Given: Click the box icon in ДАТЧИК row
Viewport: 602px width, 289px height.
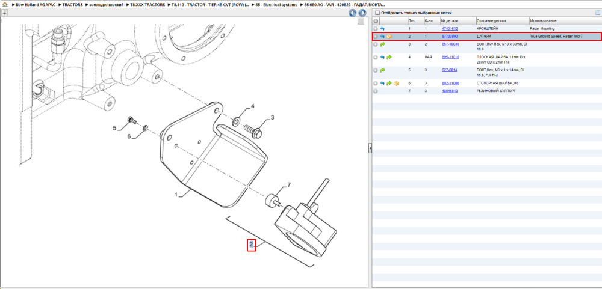Looking at the screenshot, I should pos(389,37).
